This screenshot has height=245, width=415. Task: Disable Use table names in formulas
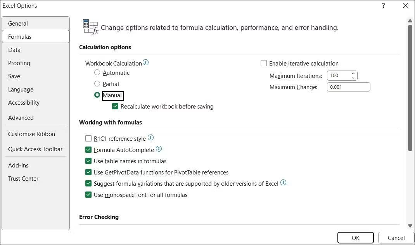tap(88, 161)
